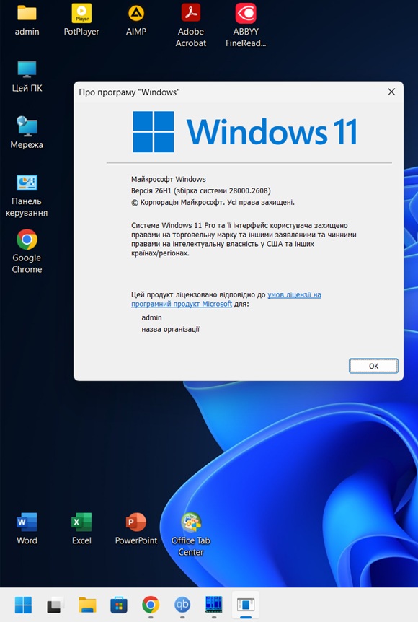Open the Word desktop shortcut
This screenshot has height=622, width=418.
tap(27, 529)
